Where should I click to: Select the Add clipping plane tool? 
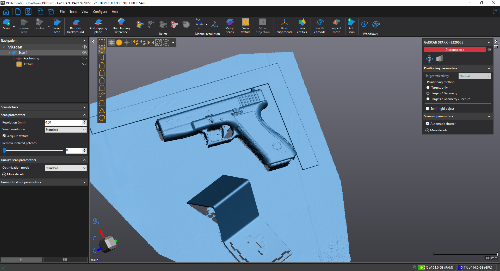98,26
